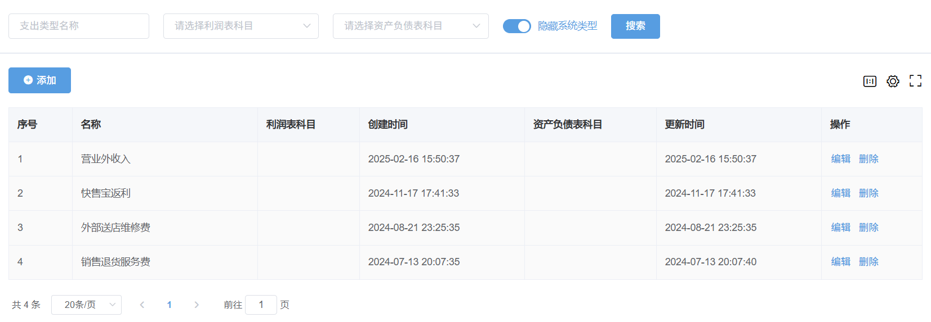Expand the 20条/页 page size selector

[x=86, y=305]
